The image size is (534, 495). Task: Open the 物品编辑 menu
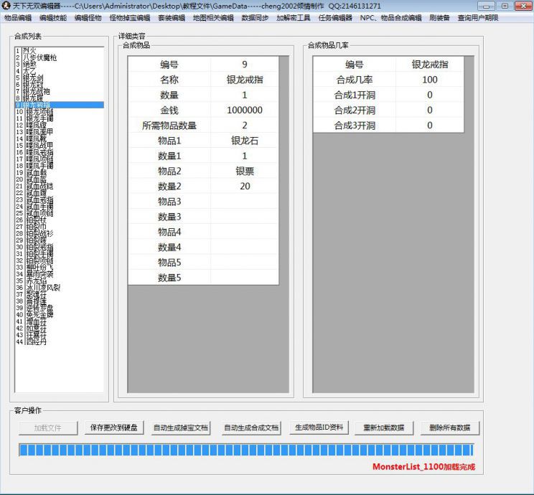point(18,17)
